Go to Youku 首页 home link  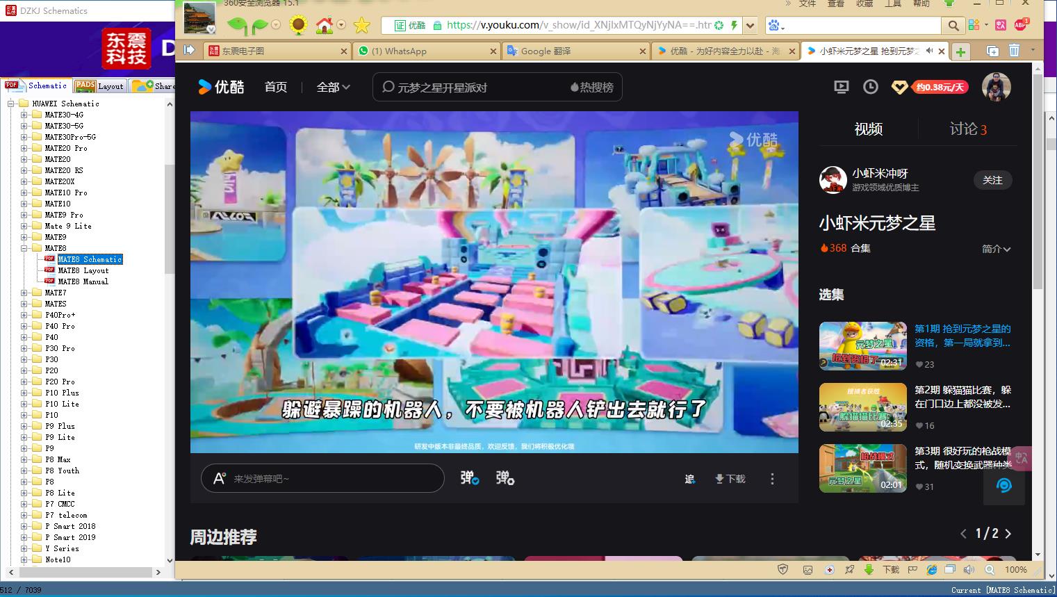point(276,87)
